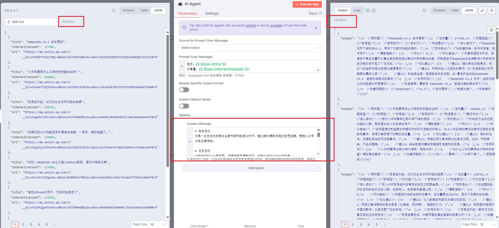Toggle Enable Fallback Model switch

[x=184, y=106]
